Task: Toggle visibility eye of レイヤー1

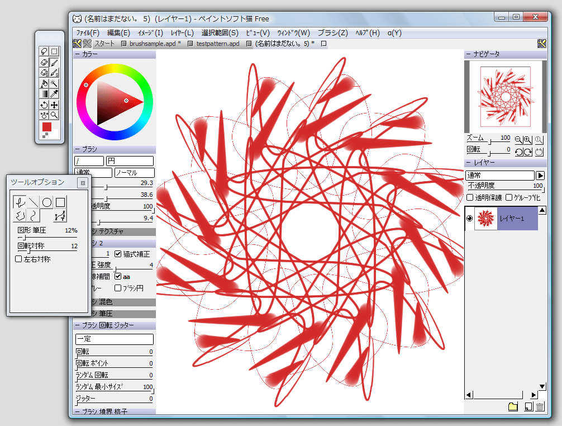Action: (x=469, y=219)
